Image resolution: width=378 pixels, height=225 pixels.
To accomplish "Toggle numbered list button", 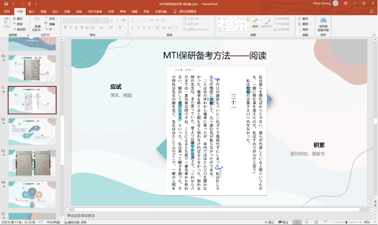I will [141, 20].
